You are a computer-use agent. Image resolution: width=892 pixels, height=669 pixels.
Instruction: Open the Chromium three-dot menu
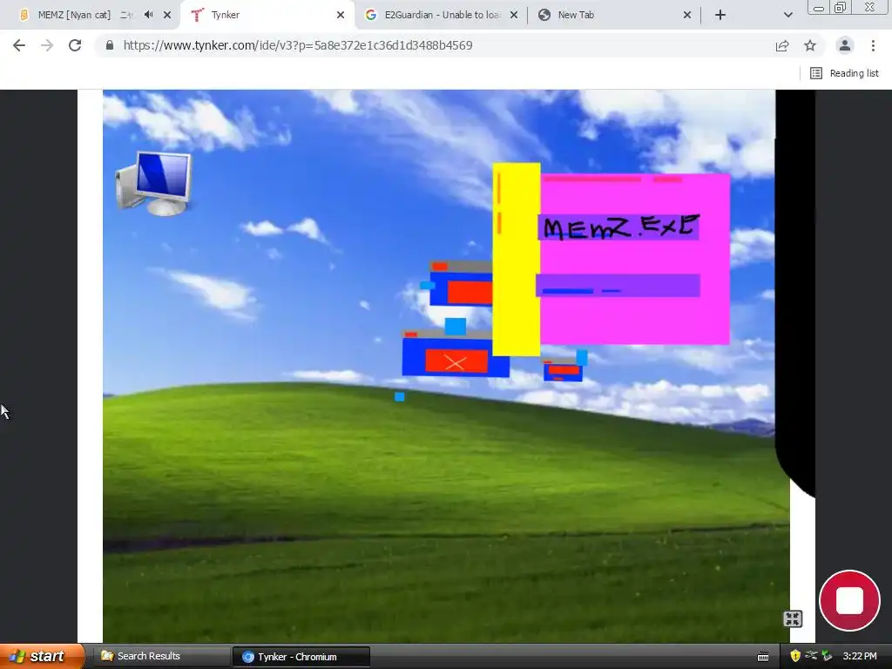[x=873, y=45]
